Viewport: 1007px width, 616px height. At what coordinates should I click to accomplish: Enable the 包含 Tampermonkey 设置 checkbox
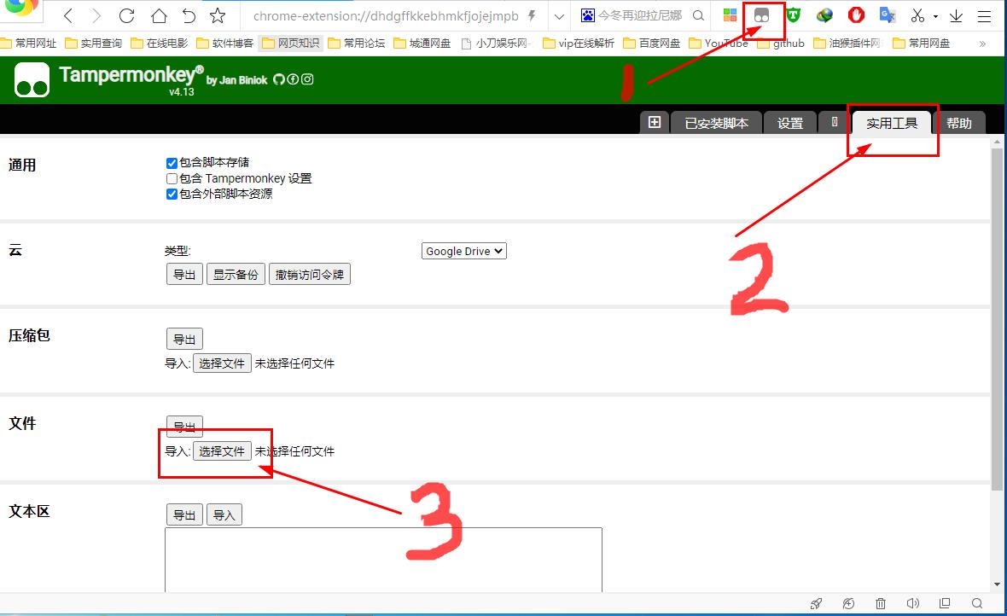click(172, 178)
